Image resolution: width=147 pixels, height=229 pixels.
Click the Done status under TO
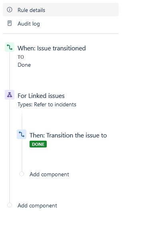24,65
